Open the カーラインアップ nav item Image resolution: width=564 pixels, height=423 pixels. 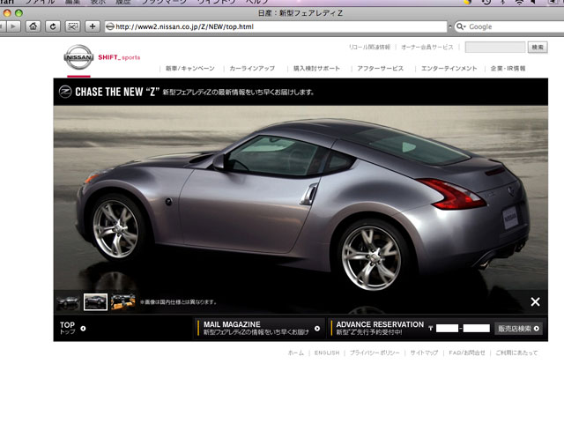[x=252, y=69]
